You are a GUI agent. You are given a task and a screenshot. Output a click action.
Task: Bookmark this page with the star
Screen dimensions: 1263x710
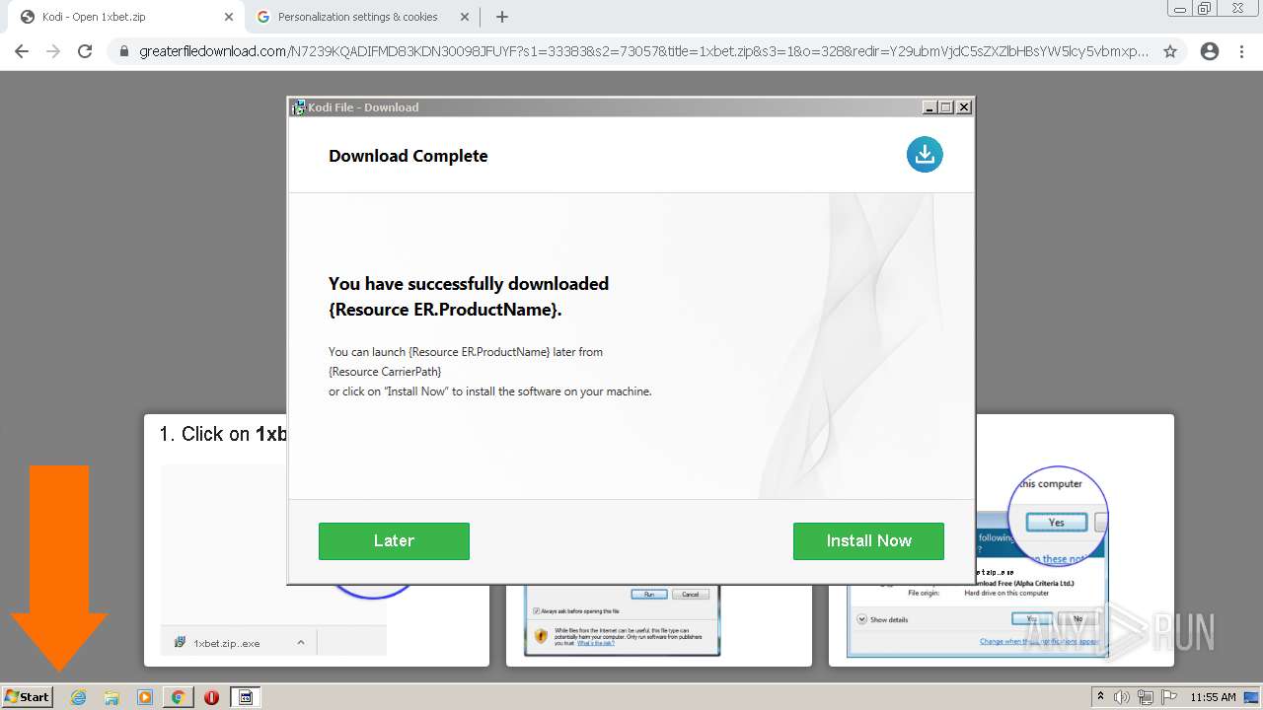pos(1170,51)
